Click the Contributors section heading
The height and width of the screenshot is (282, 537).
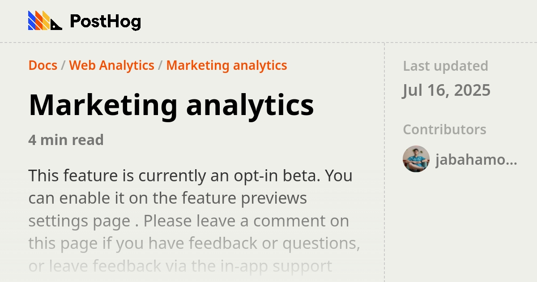[444, 129]
